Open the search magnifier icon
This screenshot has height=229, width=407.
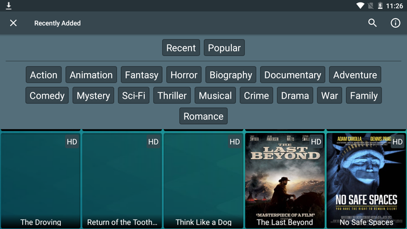pyautogui.click(x=373, y=23)
